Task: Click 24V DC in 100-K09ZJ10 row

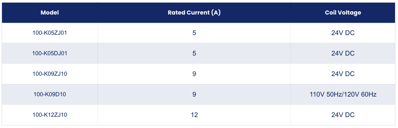Action: [343, 74]
